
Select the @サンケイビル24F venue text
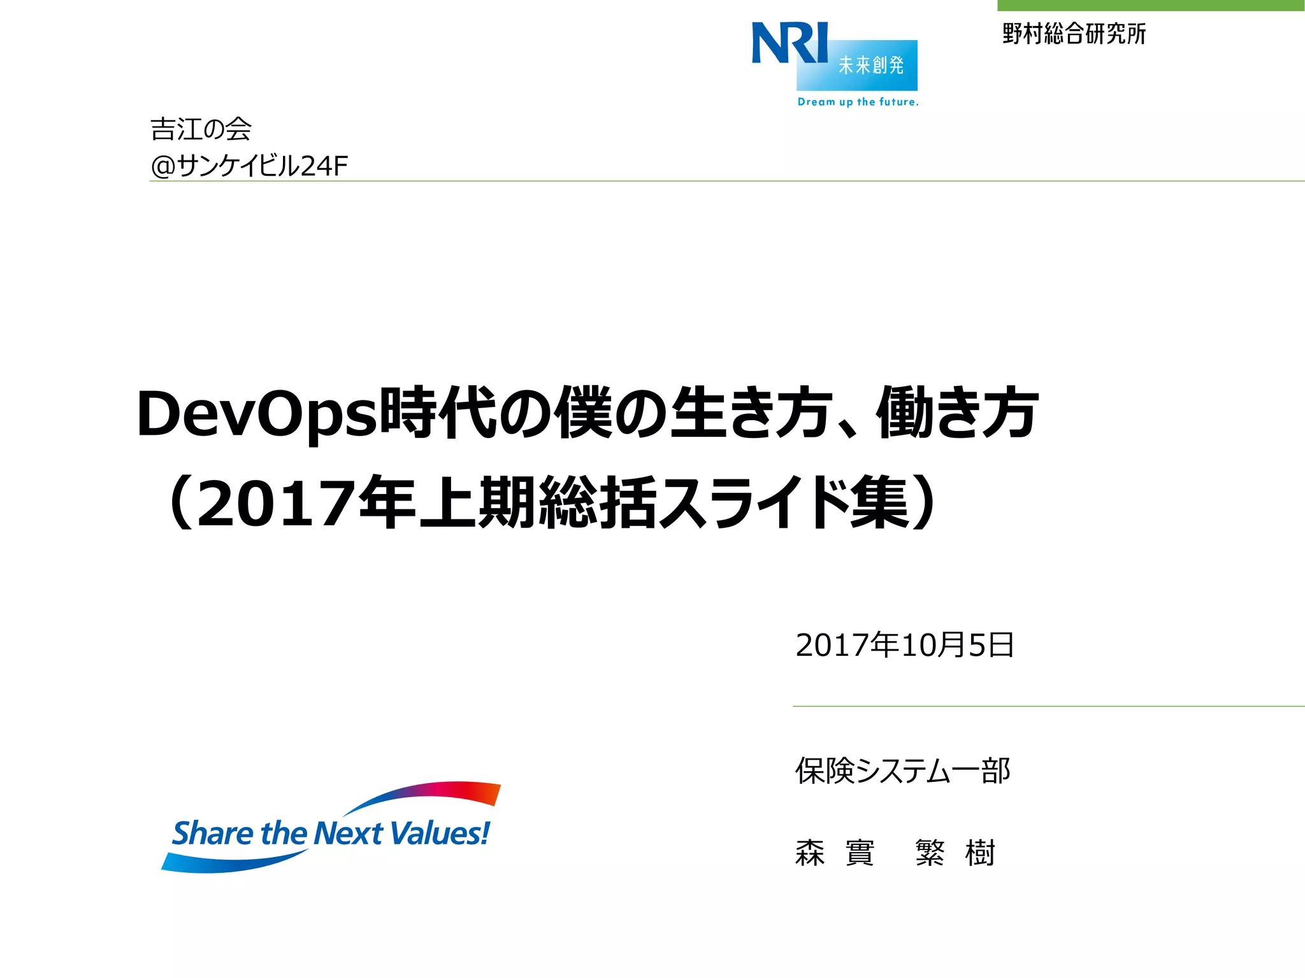click(249, 166)
